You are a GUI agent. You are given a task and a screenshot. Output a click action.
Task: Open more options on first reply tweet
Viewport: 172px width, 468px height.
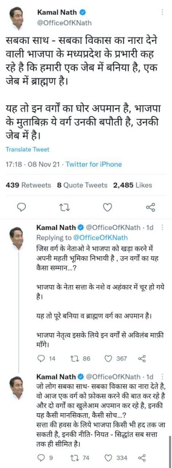[162, 228]
